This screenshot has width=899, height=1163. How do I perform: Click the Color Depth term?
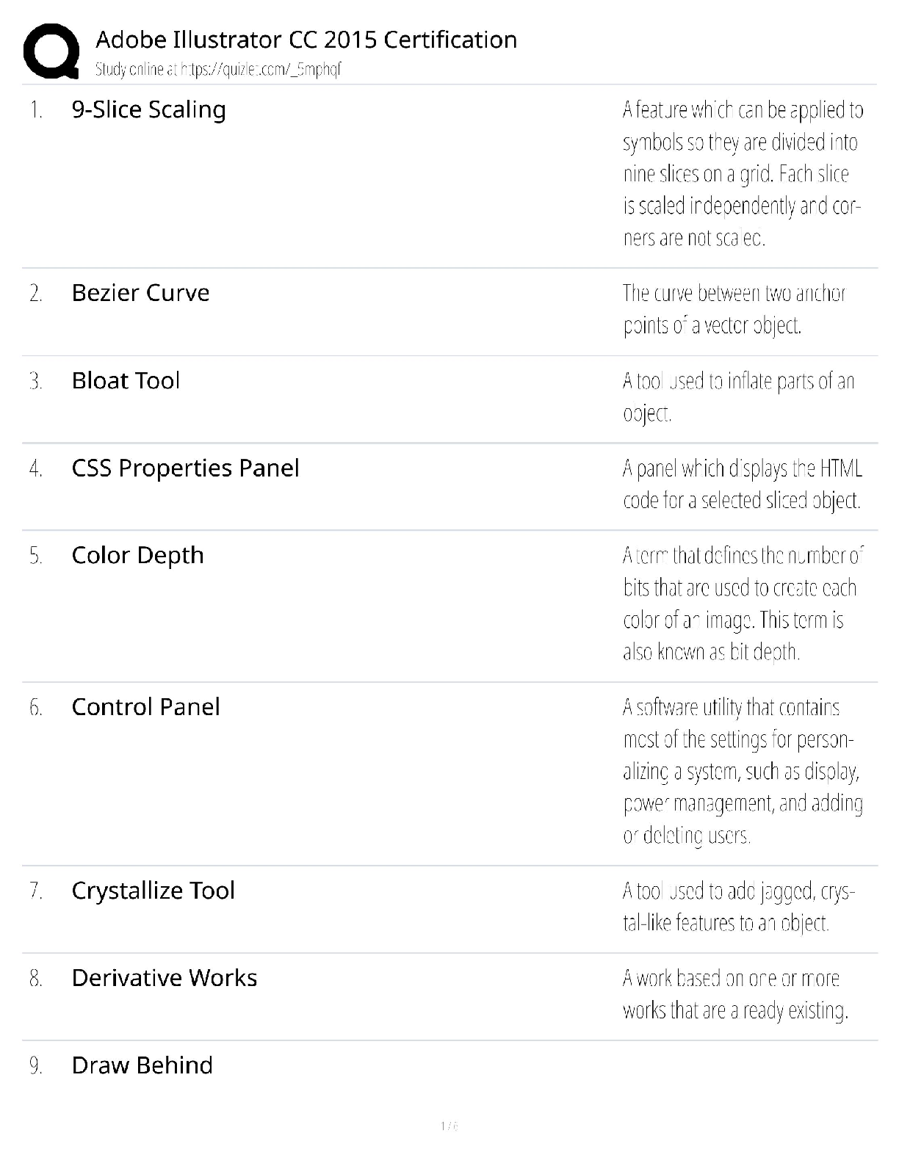(137, 555)
